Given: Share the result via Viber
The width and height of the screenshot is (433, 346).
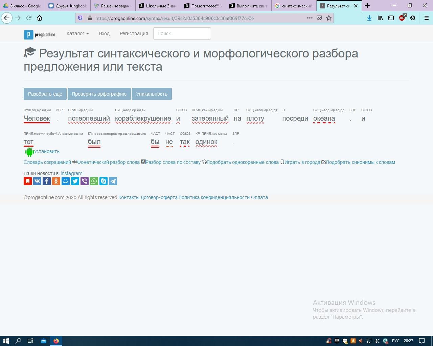Looking at the screenshot, I should pos(85,181).
